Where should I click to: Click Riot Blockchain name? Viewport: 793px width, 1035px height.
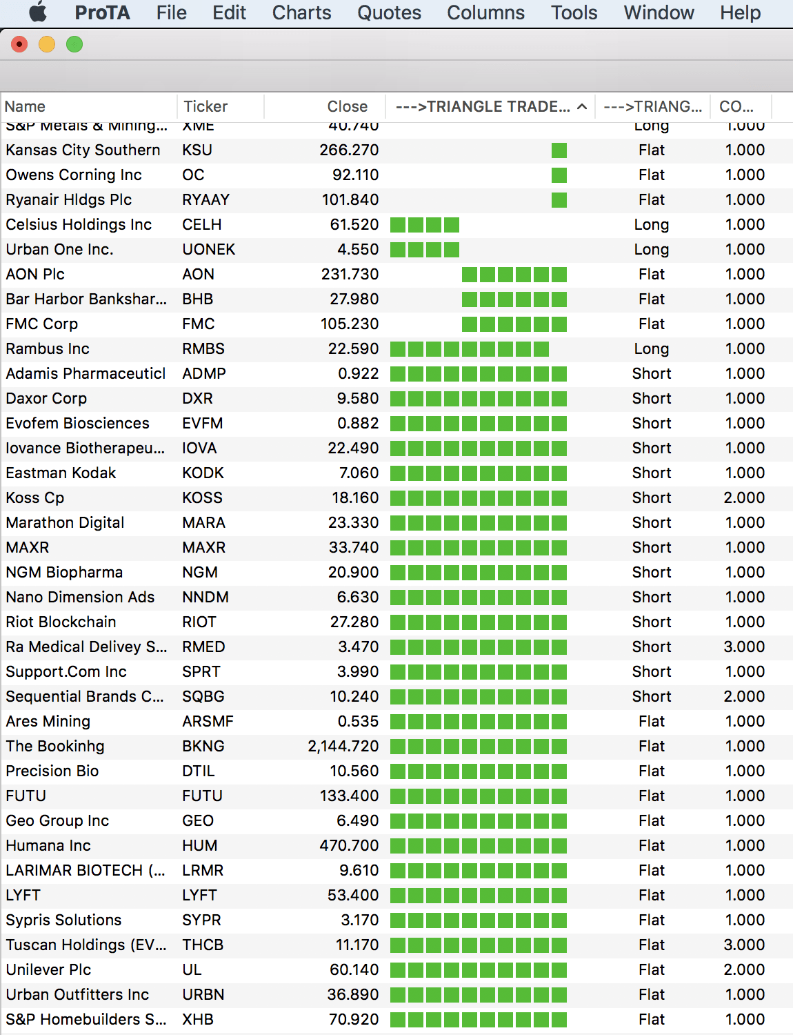(61, 622)
